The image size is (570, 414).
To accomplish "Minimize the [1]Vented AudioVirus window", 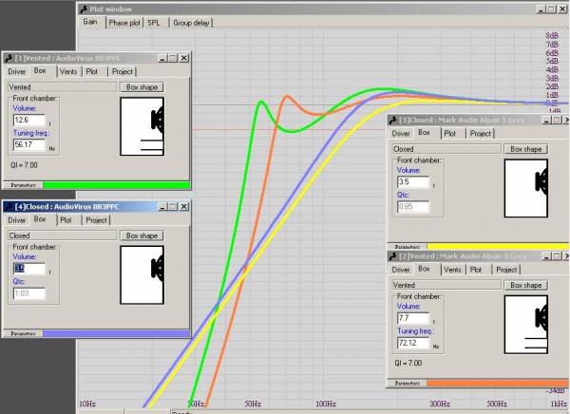I will 162,58.
